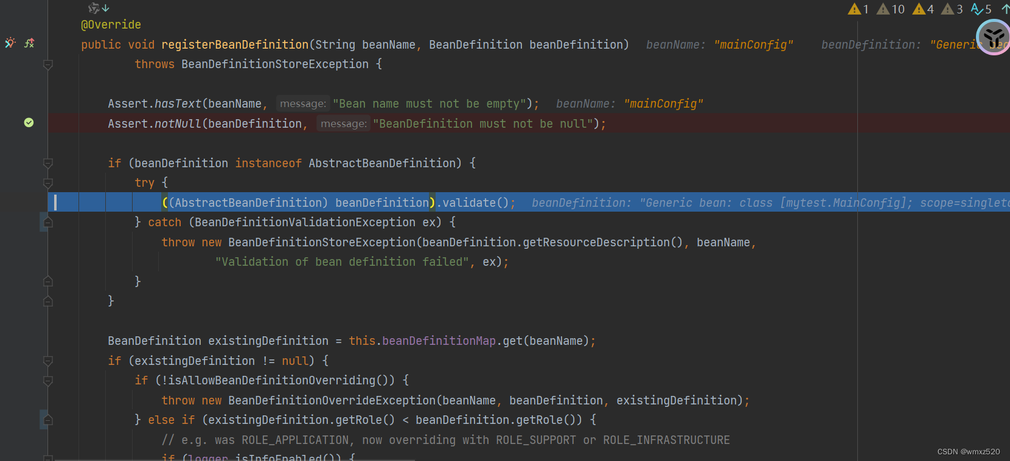Viewport: 1010px width, 461px height.
Task: Collapse the catch BeanDefinitionValidationException block
Action: coord(48,223)
